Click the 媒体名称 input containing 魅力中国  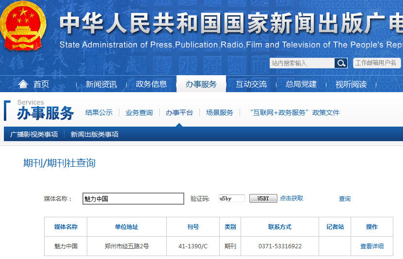pyautogui.click(x=133, y=199)
